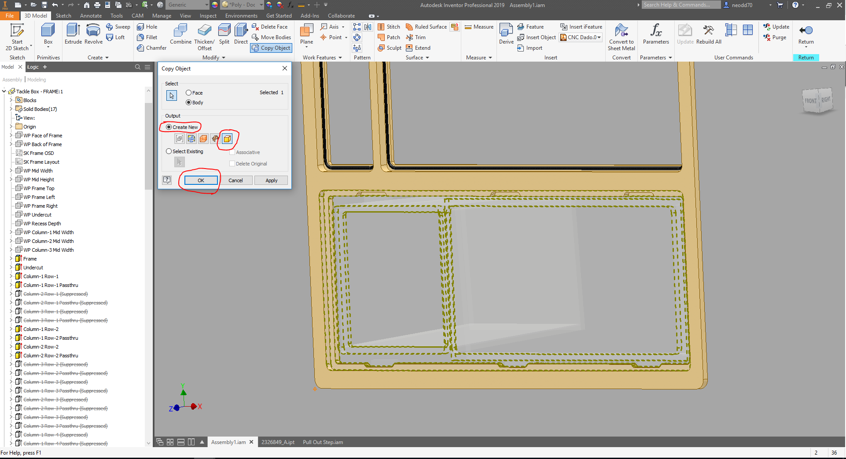Toggle the Delete Original checkbox
846x459 pixels.
(x=232, y=164)
